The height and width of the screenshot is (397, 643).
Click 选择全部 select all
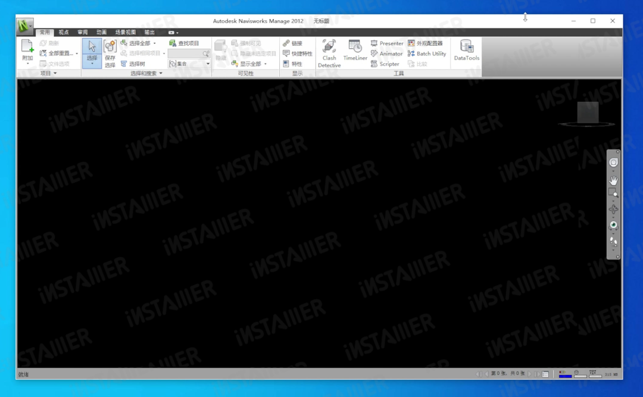click(136, 43)
